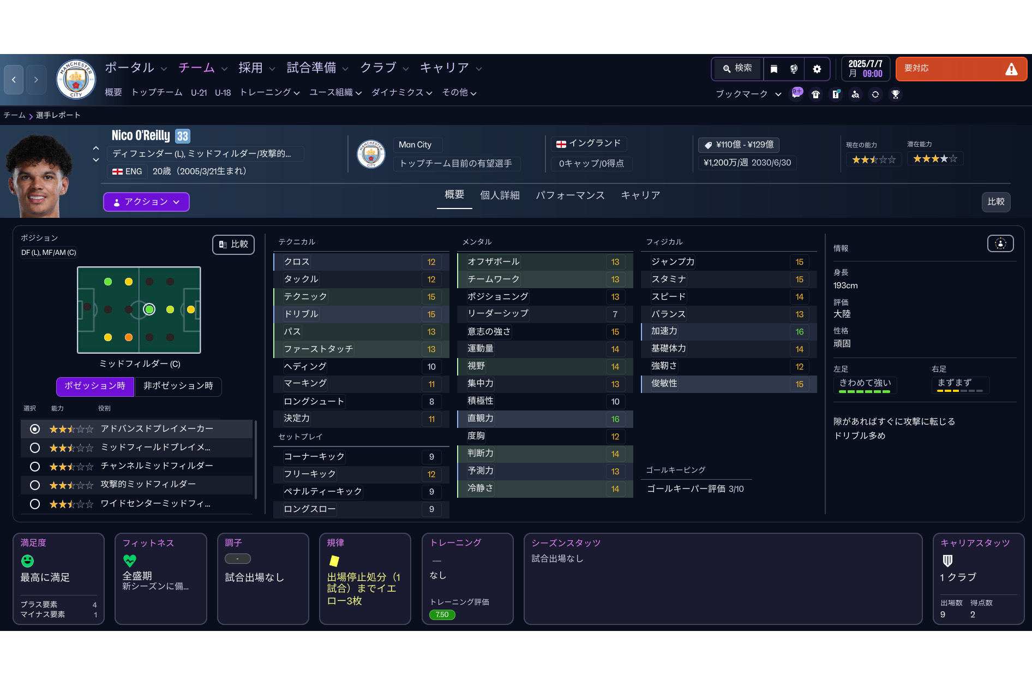The height and width of the screenshot is (685, 1032).
Task: Open the ブックマーク dropdown
Action: 748,94
